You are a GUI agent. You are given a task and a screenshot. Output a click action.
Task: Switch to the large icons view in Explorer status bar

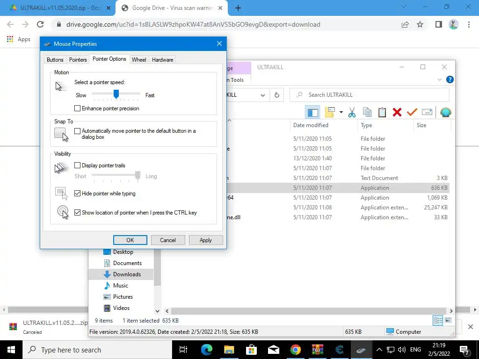(448, 320)
